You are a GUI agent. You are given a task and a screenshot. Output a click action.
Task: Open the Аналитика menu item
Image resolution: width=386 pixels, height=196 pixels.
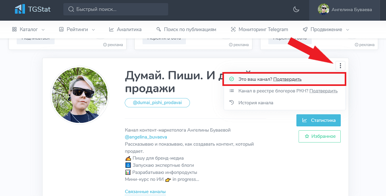[125, 29]
